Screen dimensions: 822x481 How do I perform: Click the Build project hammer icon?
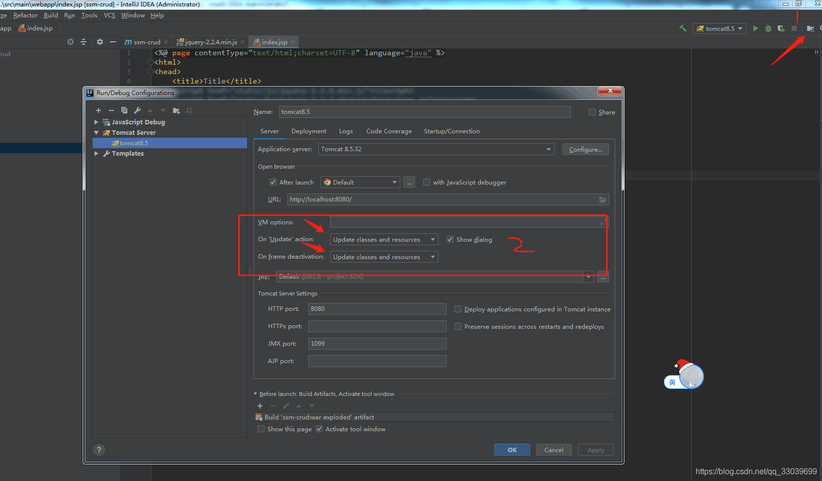coord(683,28)
